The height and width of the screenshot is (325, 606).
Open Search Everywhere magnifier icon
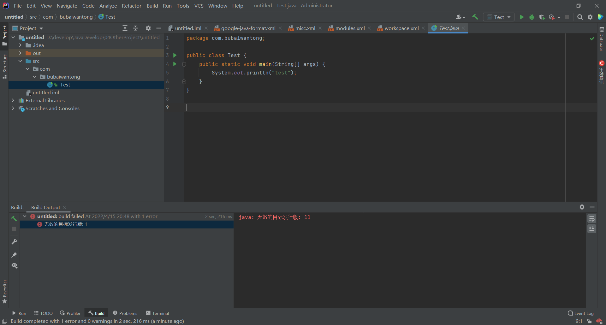coord(580,17)
